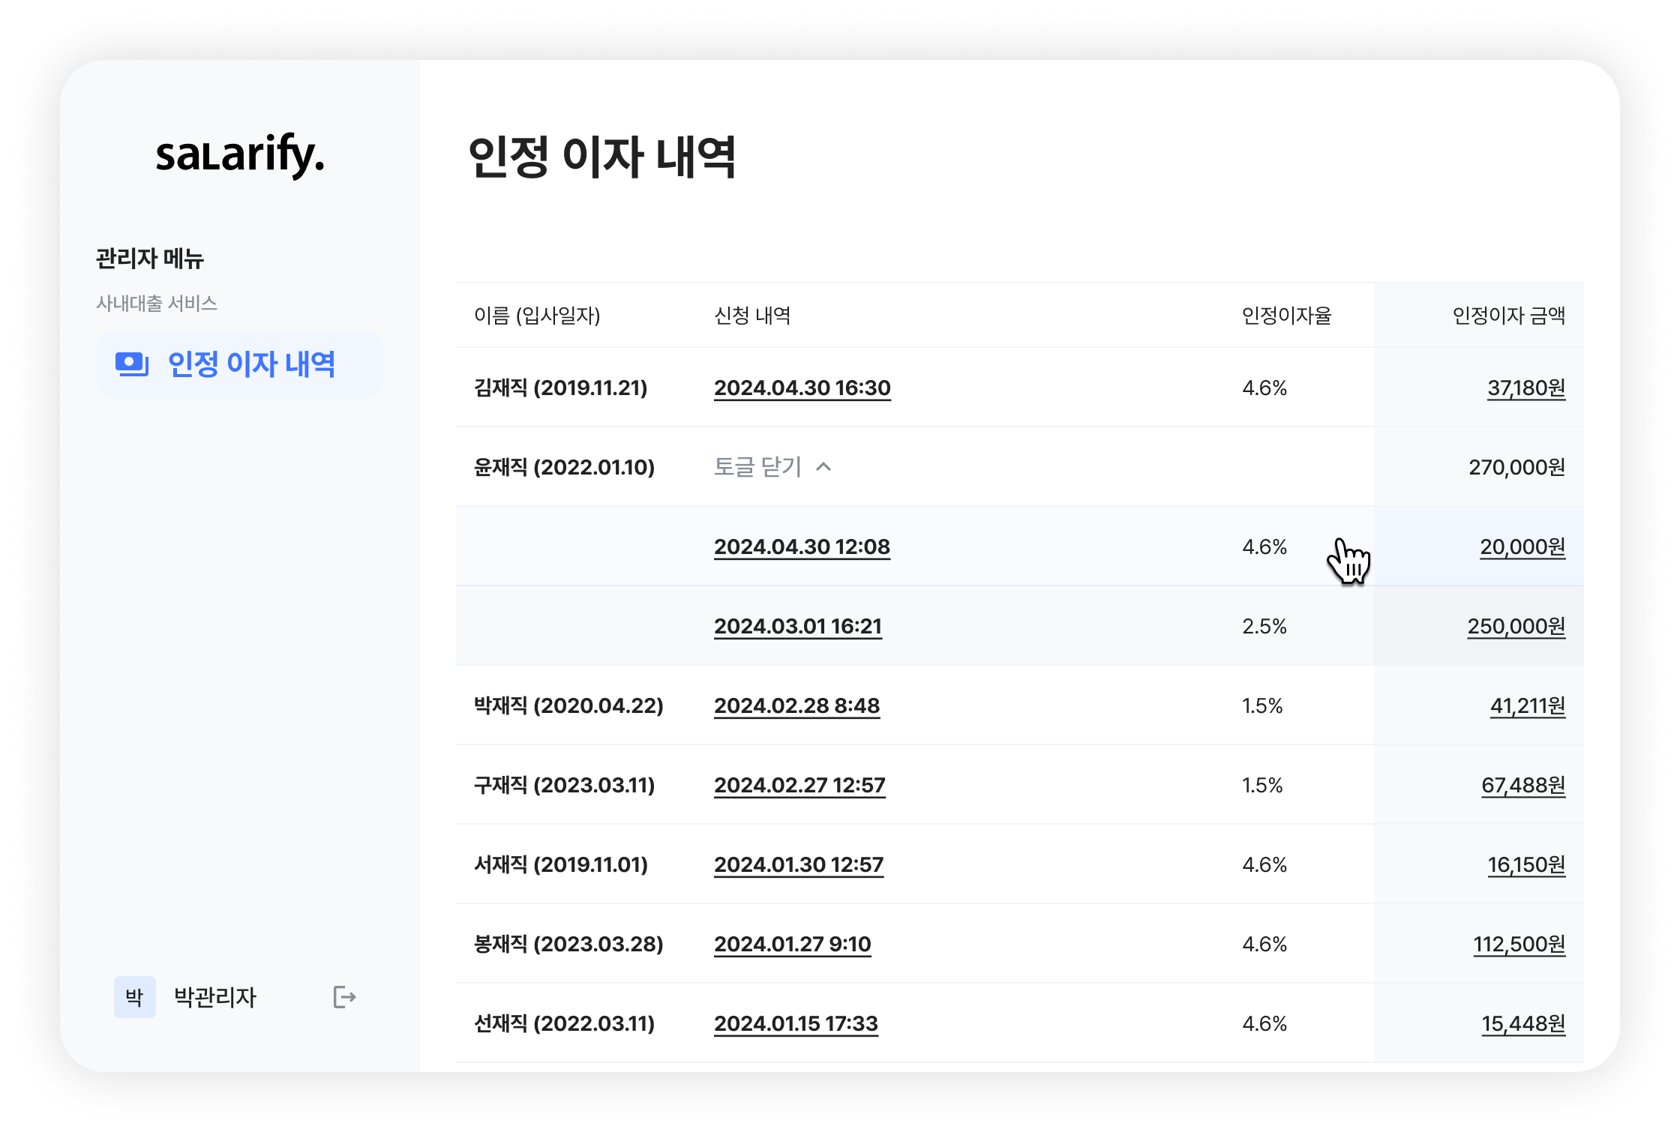Viewport: 1680px width, 1132px height.
Task: Open application dated 2024.04.30 16:30
Action: coord(802,388)
